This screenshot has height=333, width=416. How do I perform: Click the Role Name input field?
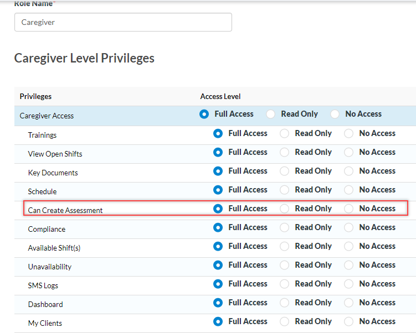click(123, 22)
